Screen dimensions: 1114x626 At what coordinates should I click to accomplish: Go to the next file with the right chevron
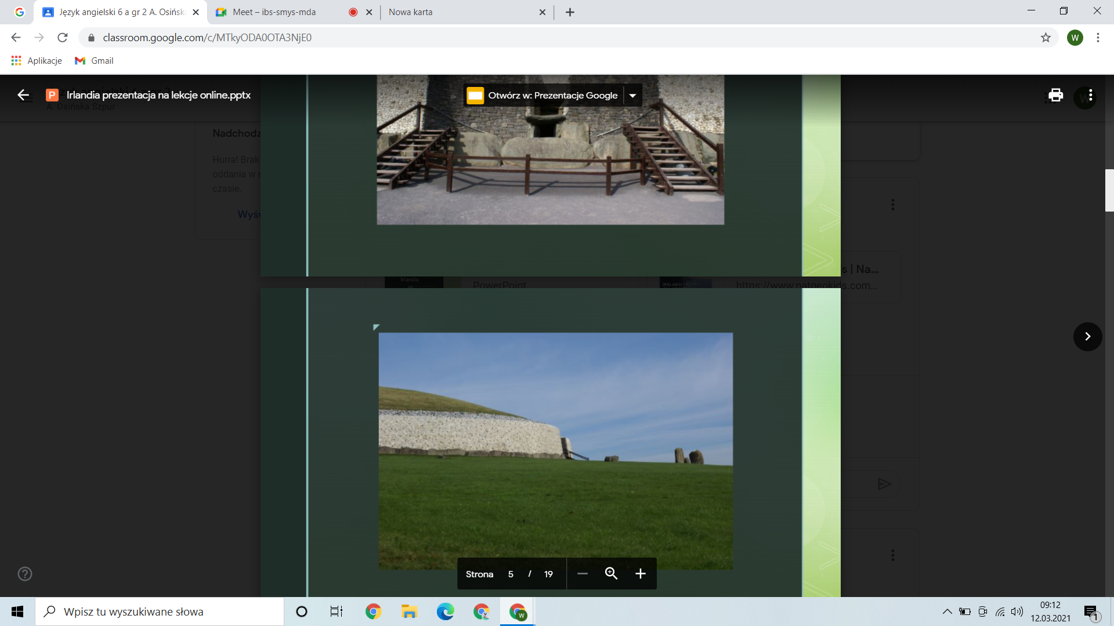coord(1087,337)
